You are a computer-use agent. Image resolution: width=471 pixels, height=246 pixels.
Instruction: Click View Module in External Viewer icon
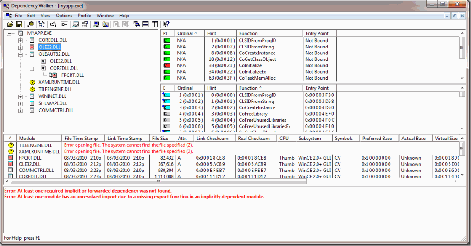(x=76, y=25)
